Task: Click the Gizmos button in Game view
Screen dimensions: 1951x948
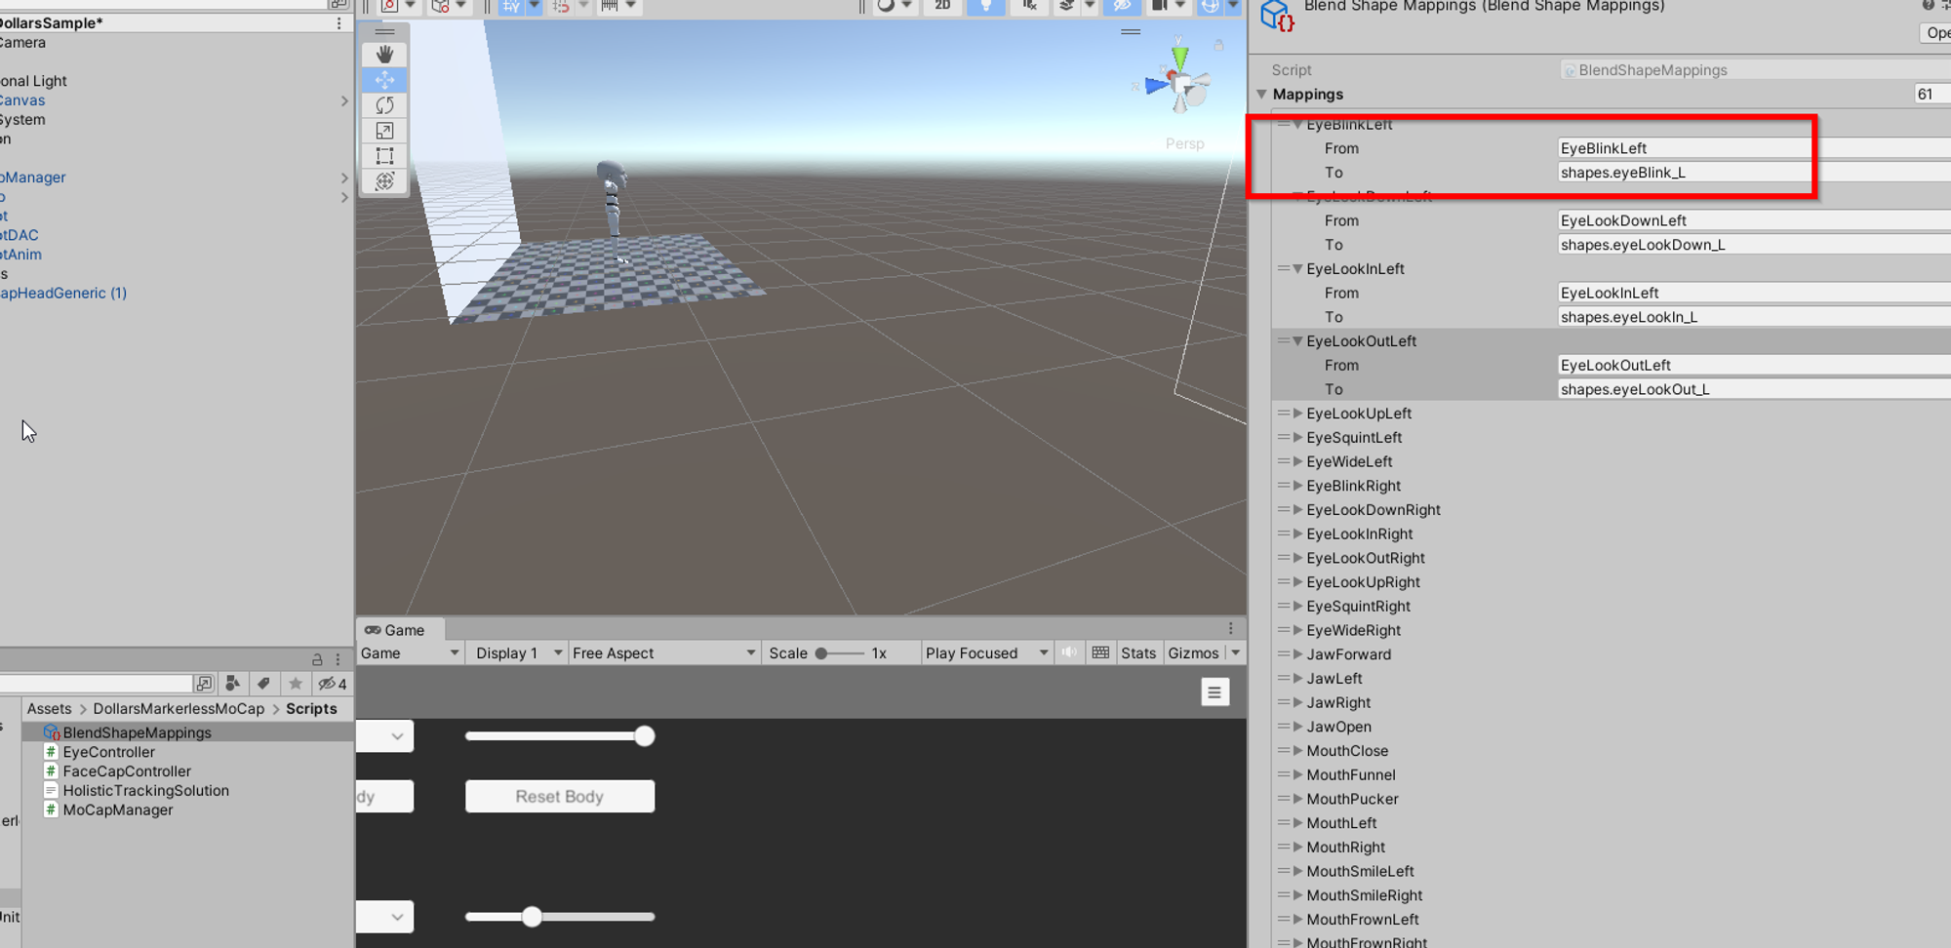Action: pyautogui.click(x=1193, y=653)
